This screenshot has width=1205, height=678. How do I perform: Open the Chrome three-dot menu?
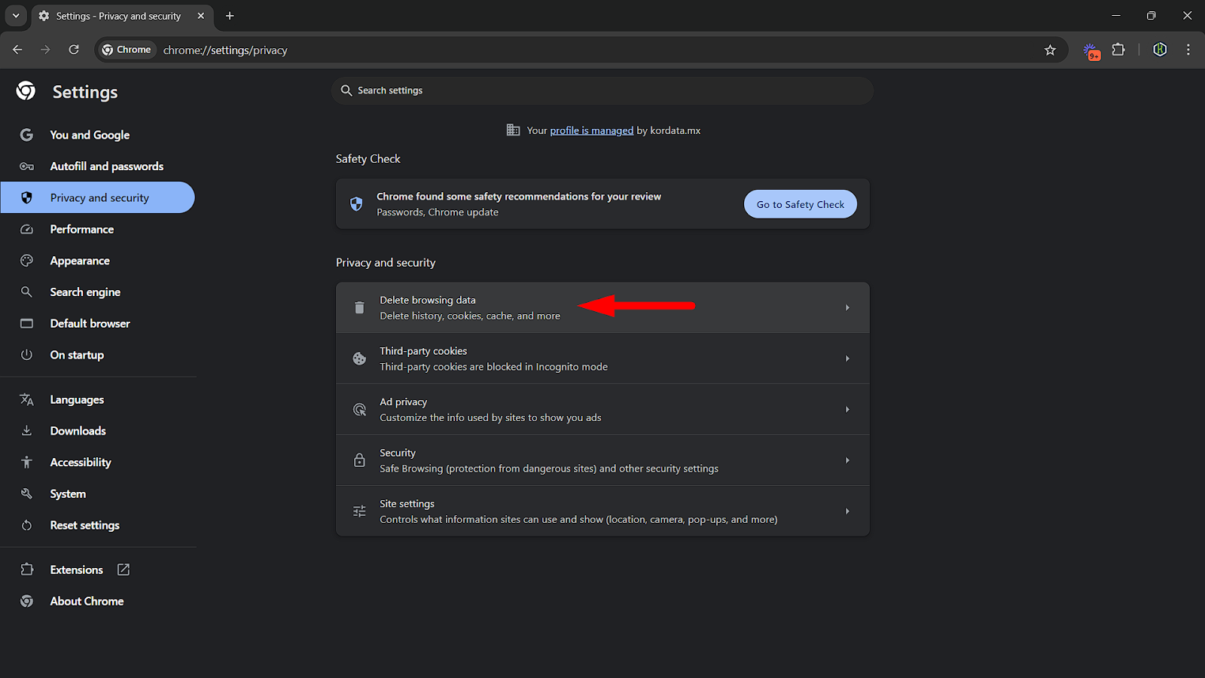click(1188, 50)
